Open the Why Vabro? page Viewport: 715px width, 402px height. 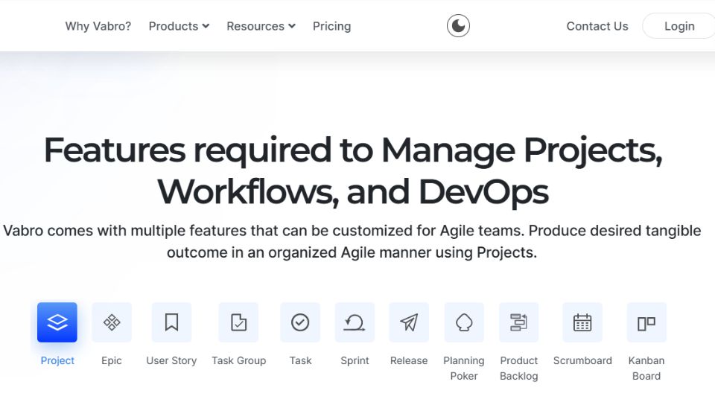click(98, 26)
